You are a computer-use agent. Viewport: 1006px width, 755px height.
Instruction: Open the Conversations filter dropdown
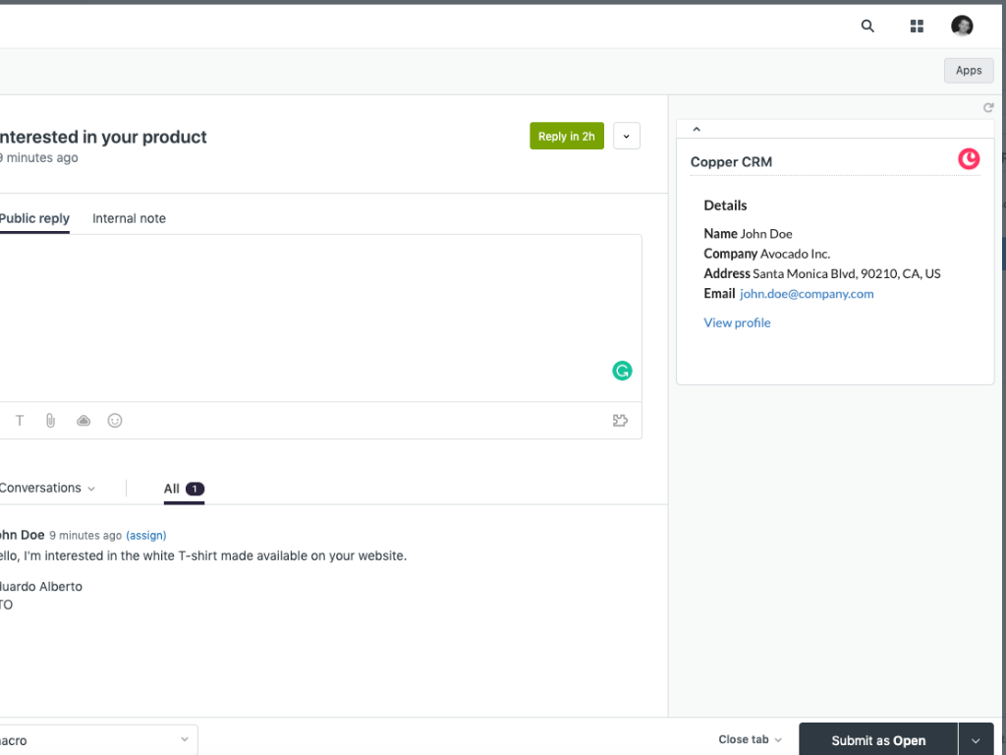(47, 489)
